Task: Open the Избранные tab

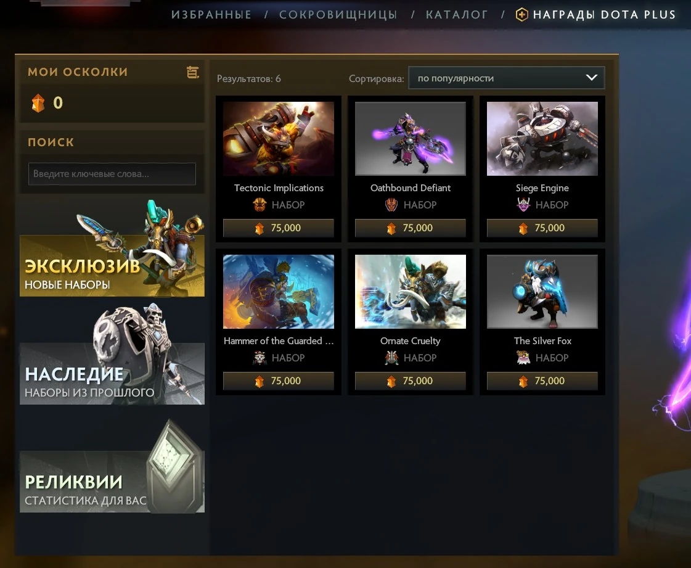Action: click(x=211, y=15)
